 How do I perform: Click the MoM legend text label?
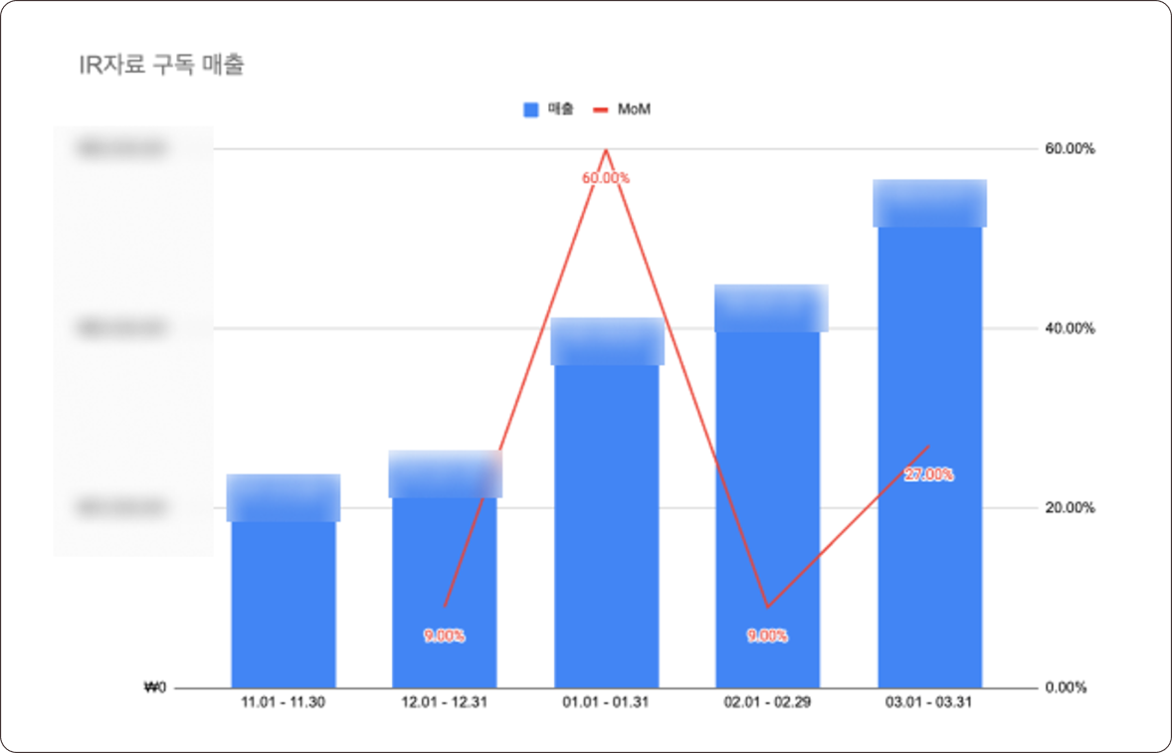(634, 109)
